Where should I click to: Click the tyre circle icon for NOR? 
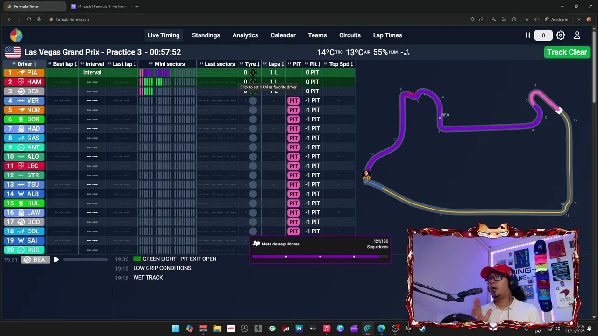coord(253,110)
